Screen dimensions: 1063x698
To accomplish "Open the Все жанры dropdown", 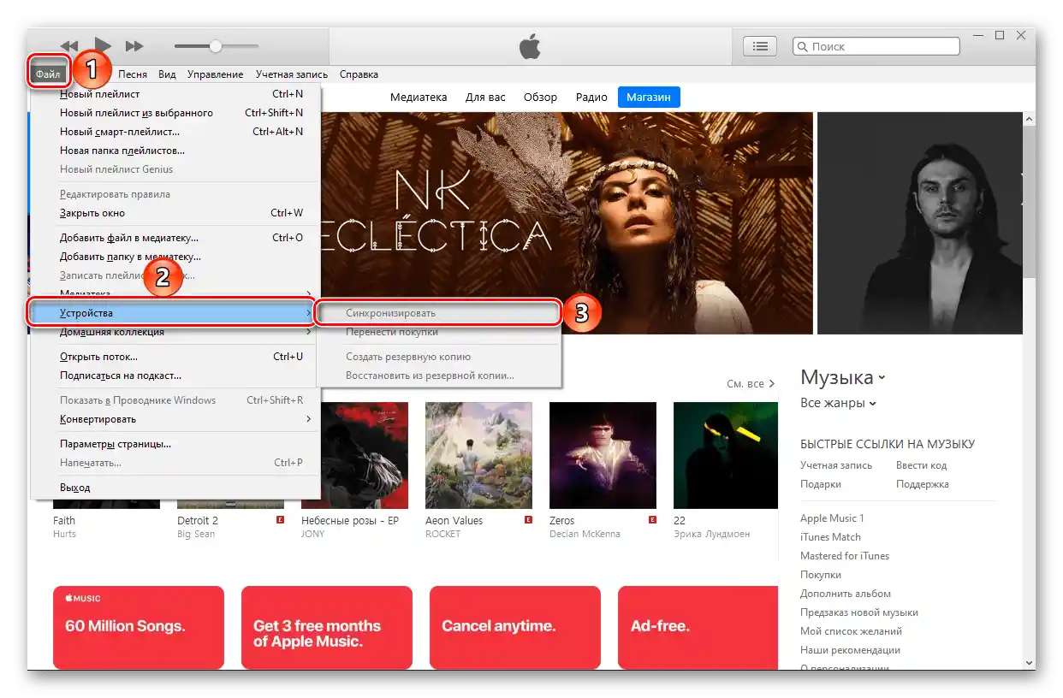I will click(x=838, y=403).
